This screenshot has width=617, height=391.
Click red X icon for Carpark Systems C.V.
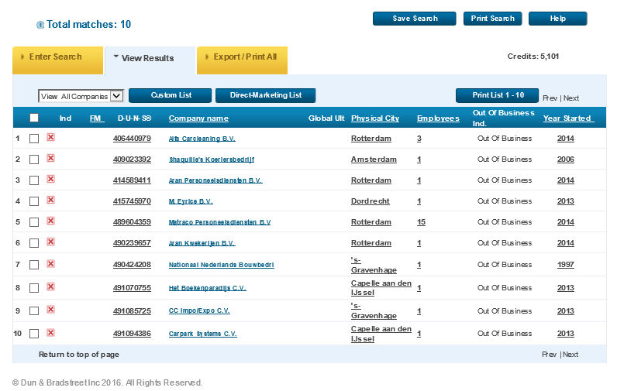50,332
